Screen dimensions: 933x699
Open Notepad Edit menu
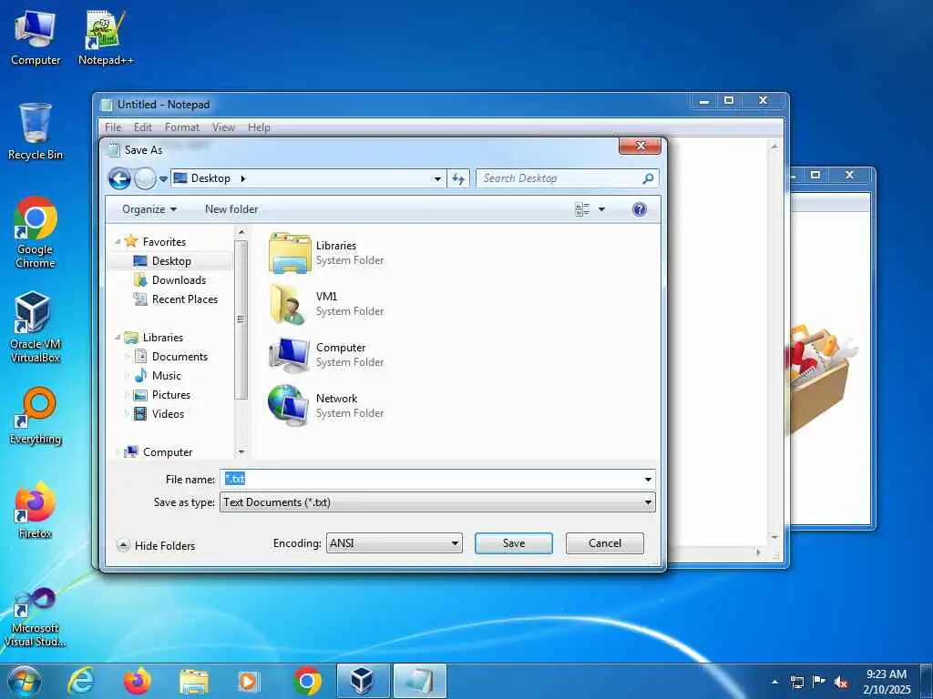(x=143, y=127)
